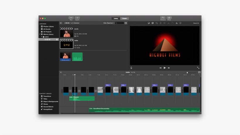This screenshot has height=135, width=240.
Task: Click the browser search field
Action: pyautogui.click(x=119, y=23)
